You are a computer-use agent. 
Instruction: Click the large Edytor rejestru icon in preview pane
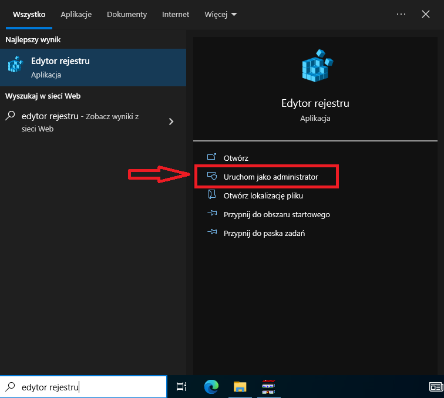click(315, 65)
